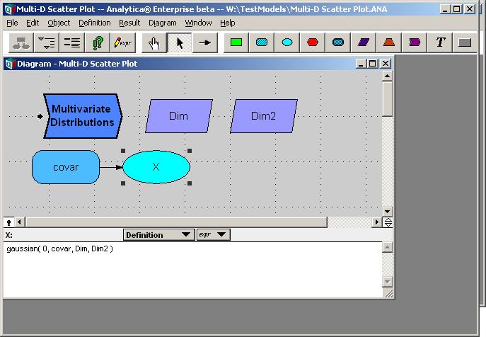Viewport: 486px width, 337px height.
Task: Pick the orange constant trapezoid icon
Action: [x=389, y=42]
